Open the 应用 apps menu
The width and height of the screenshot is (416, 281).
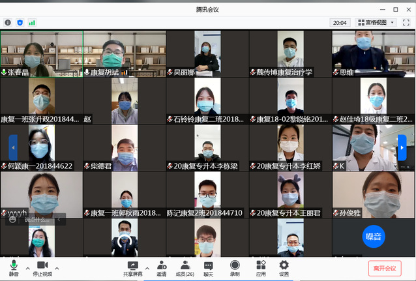point(261,267)
